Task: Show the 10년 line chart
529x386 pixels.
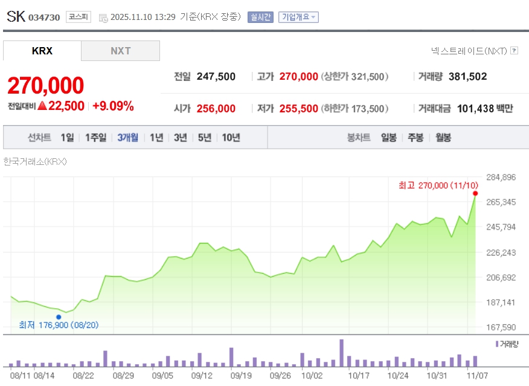Action: point(231,137)
